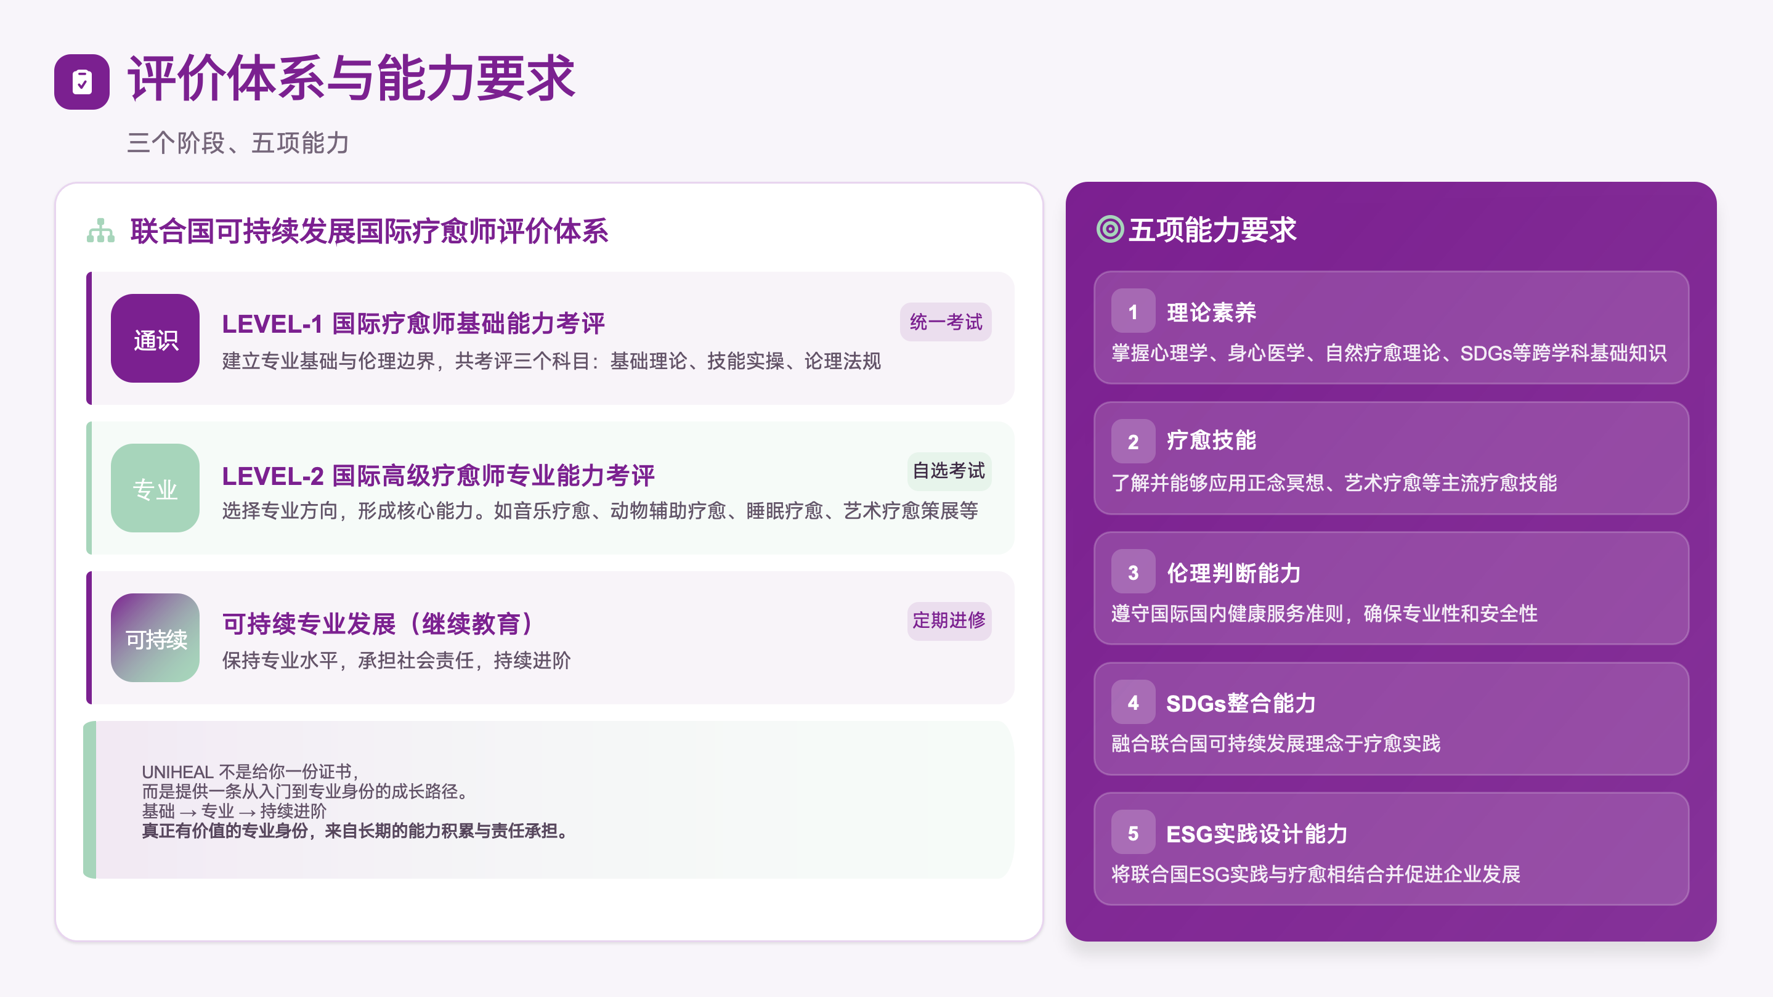The image size is (1773, 997).
Task: Click number badge 5 beside ESG实践设计能力
Action: (x=1133, y=832)
